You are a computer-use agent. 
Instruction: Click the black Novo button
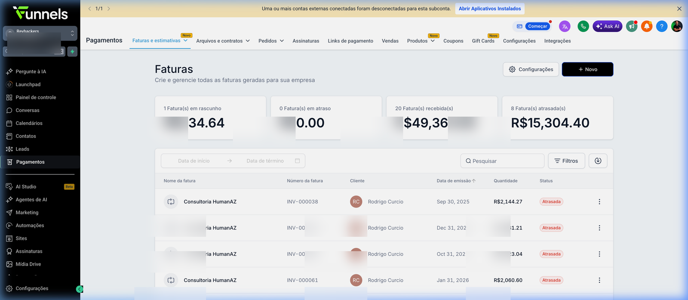click(587, 69)
